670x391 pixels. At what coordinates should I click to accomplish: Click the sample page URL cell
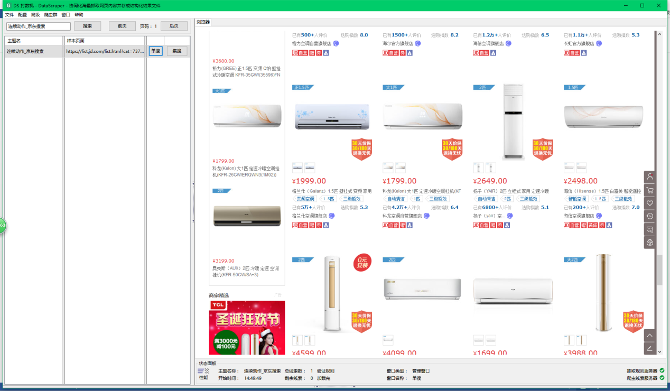pos(105,51)
